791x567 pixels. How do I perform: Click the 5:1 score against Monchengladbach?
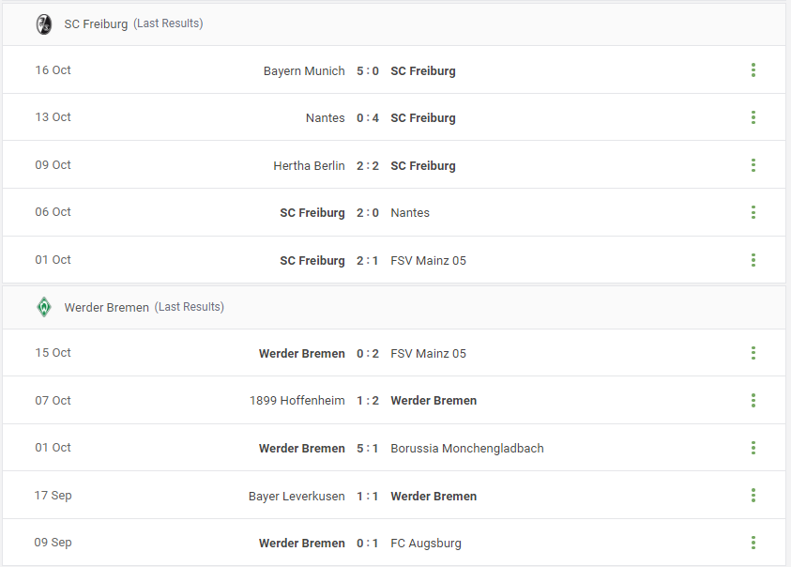368,449
